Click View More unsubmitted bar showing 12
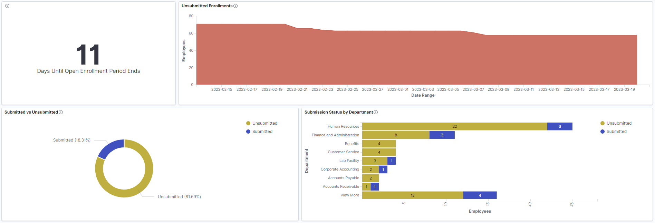This screenshot has height=223, width=655. pos(413,195)
